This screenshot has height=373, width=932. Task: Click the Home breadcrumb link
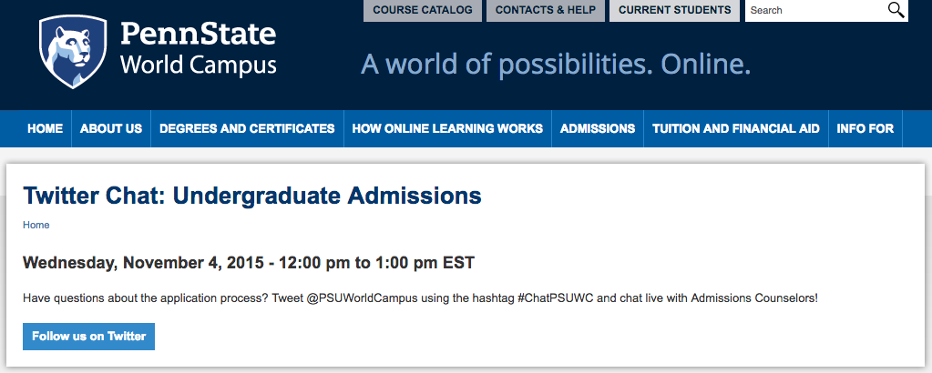pos(36,225)
